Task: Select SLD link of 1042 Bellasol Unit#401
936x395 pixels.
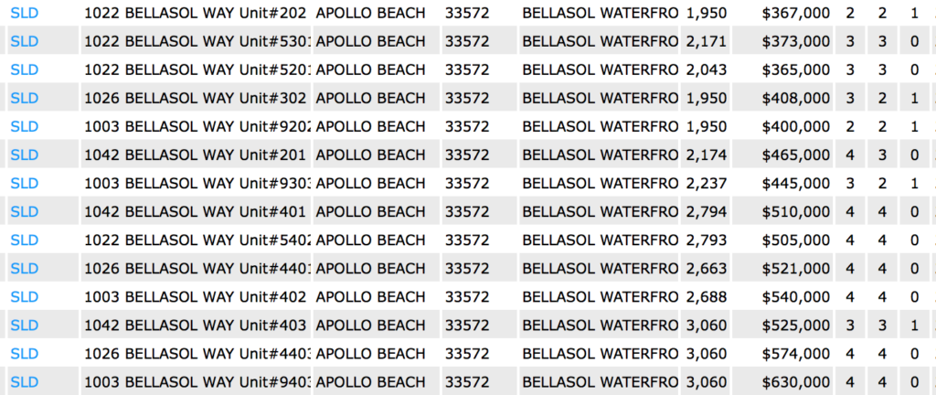Action: click(x=25, y=211)
